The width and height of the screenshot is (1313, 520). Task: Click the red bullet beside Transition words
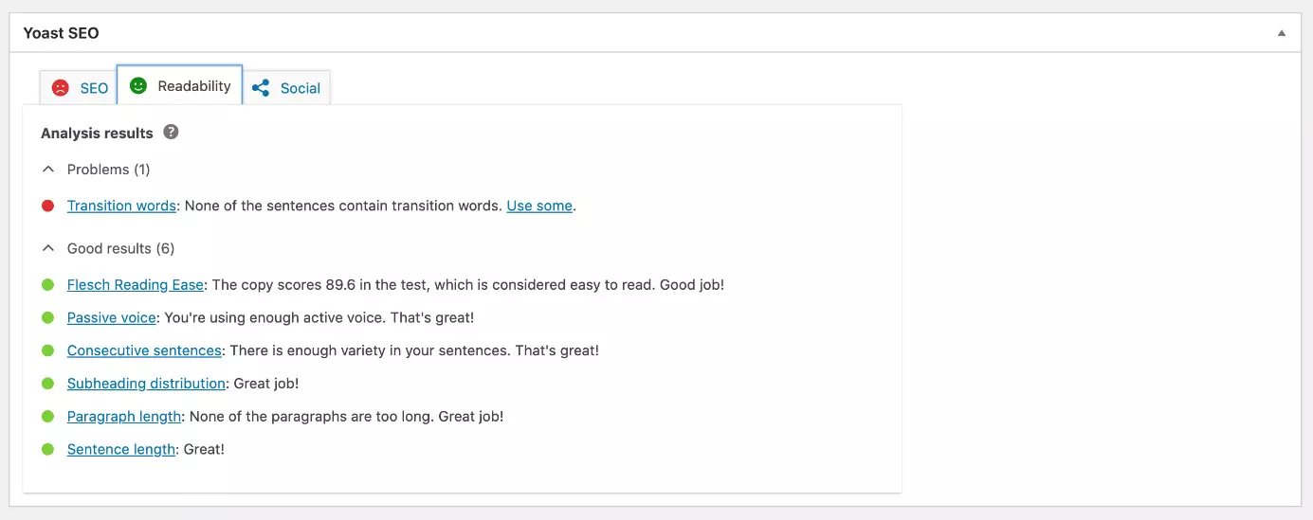coord(48,206)
